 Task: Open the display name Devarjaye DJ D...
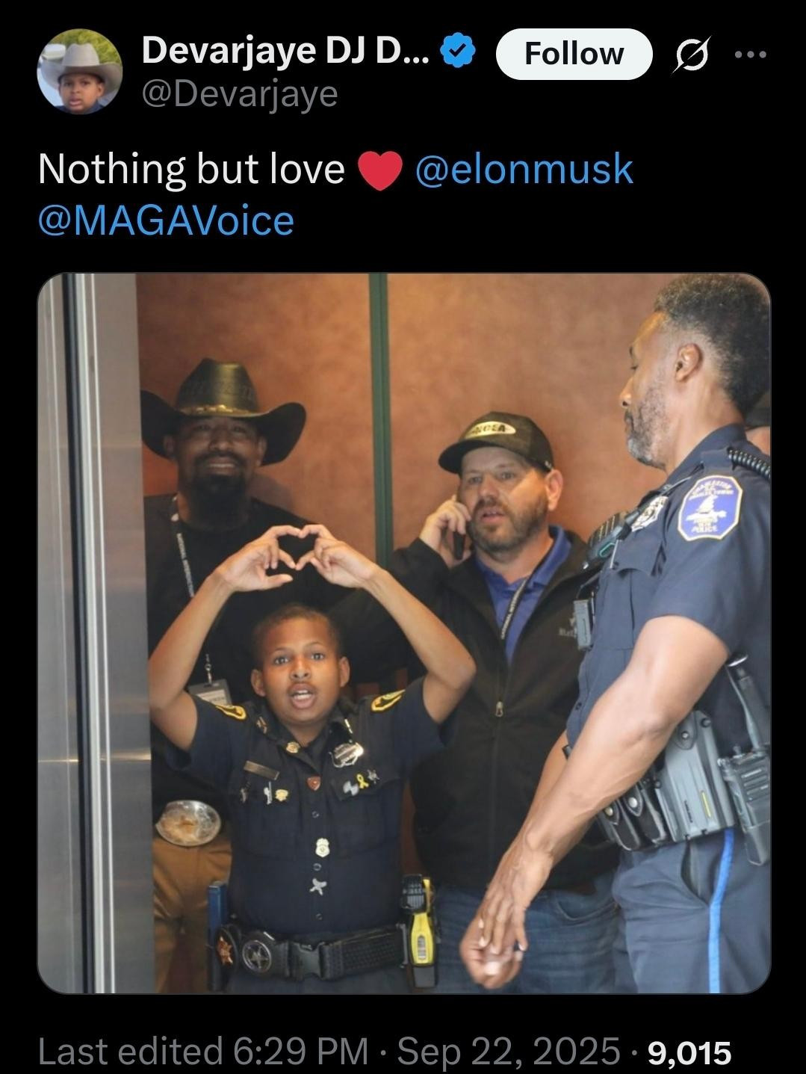285,51
